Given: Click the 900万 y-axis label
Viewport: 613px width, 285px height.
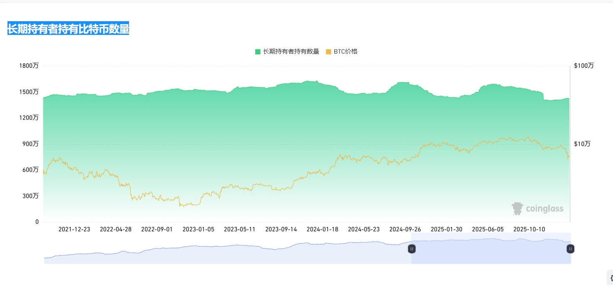Looking at the screenshot, I should tap(30, 144).
